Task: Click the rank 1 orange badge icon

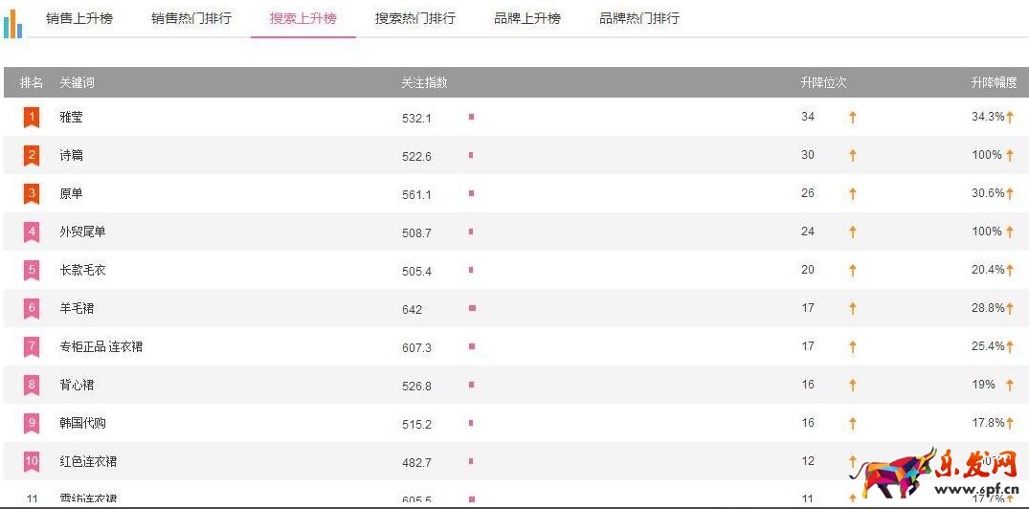Action: [32, 117]
